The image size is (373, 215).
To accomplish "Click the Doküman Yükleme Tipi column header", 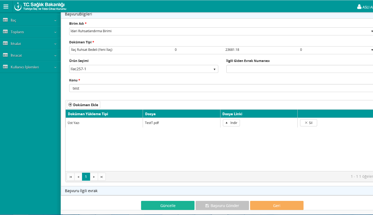I will (104, 114).
